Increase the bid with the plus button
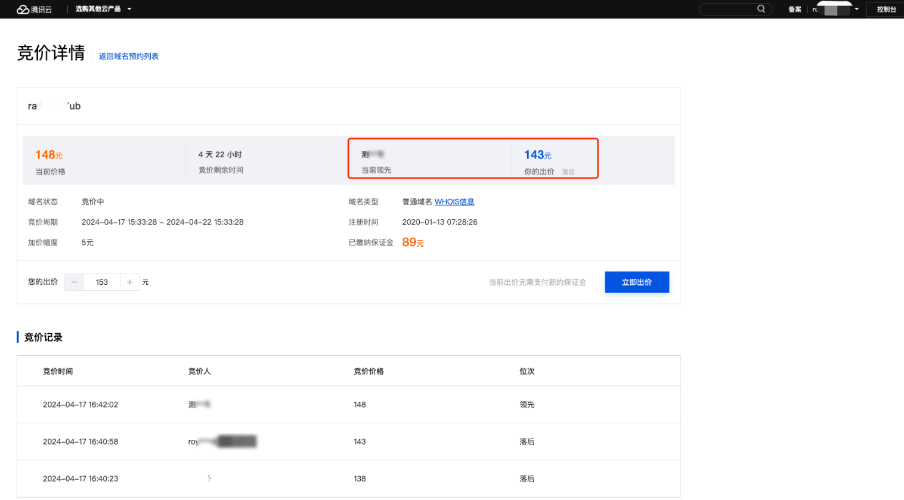Image resolution: width=904 pixels, height=500 pixels. point(130,282)
